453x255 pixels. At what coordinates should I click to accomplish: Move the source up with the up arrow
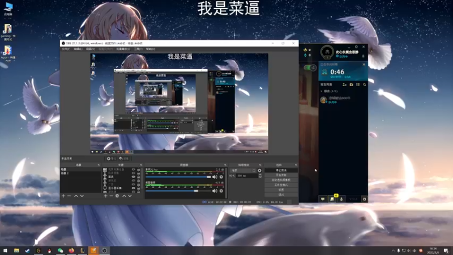(124, 196)
